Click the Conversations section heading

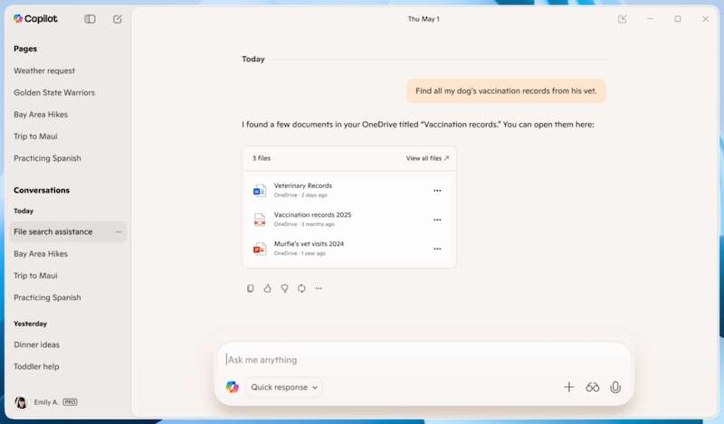pyautogui.click(x=42, y=190)
